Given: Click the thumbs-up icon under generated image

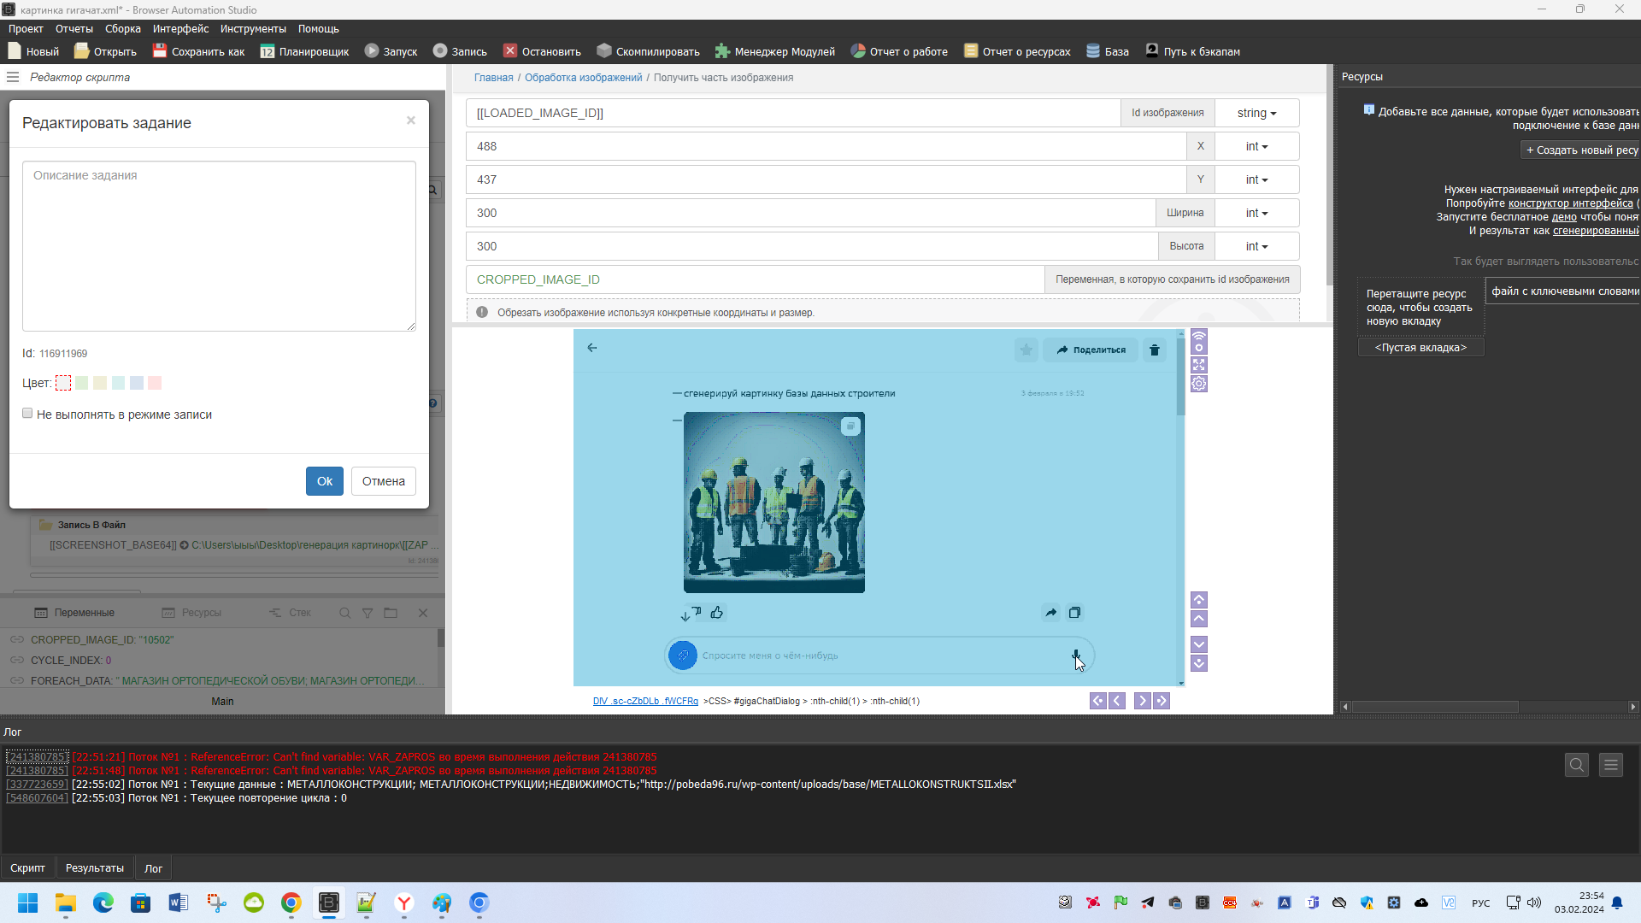Looking at the screenshot, I should pyautogui.click(x=717, y=612).
